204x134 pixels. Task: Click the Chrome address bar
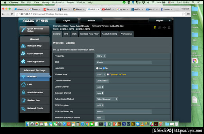[98, 14]
